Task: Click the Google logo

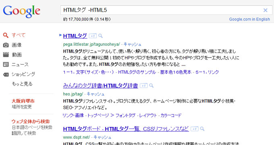Action: (x=22, y=11)
